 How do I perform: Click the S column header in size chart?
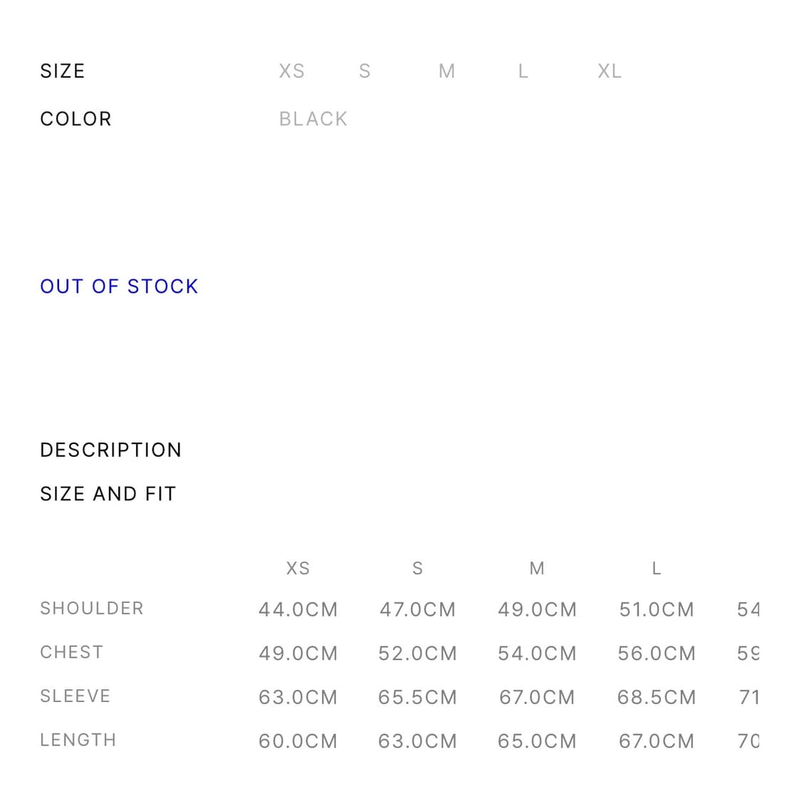[x=417, y=569]
